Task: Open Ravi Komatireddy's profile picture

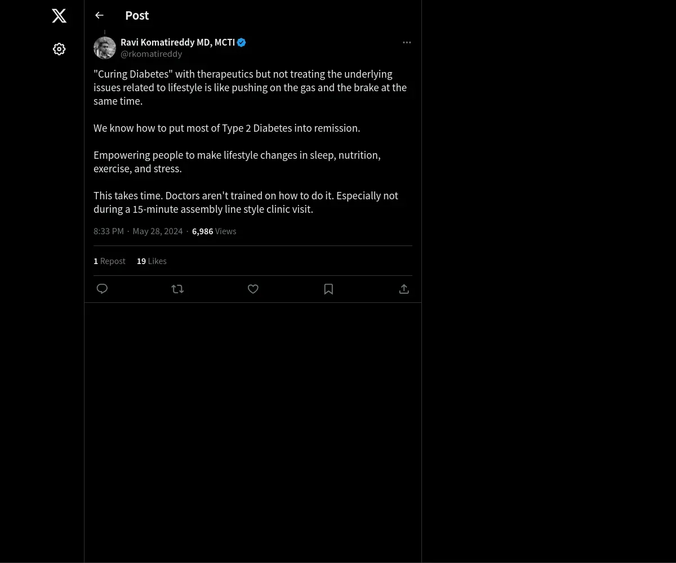Action: tap(105, 48)
